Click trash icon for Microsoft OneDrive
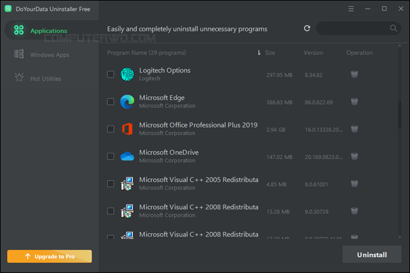Screen dimensions: 410x273 coord(354,156)
